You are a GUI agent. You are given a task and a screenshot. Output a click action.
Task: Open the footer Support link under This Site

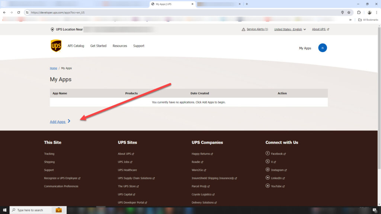point(49,170)
